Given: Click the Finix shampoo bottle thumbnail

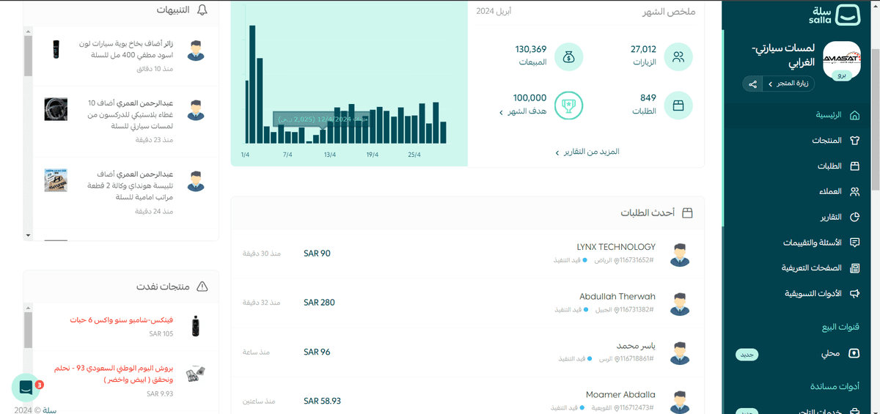Looking at the screenshot, I should (x=195, y=326).
